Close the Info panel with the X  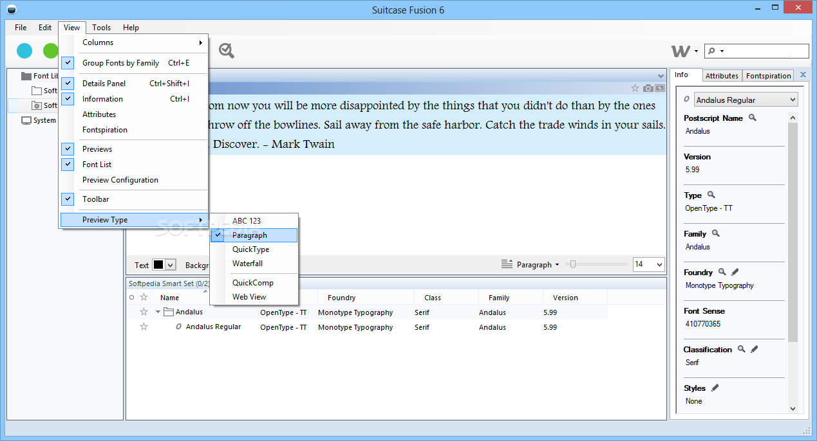803,75
